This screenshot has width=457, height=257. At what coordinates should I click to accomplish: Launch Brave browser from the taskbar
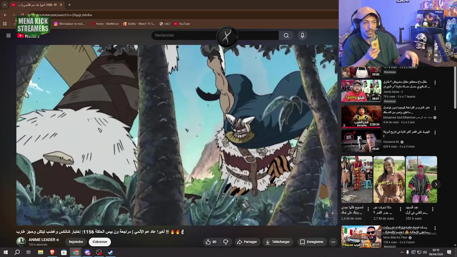coord(52,252)
